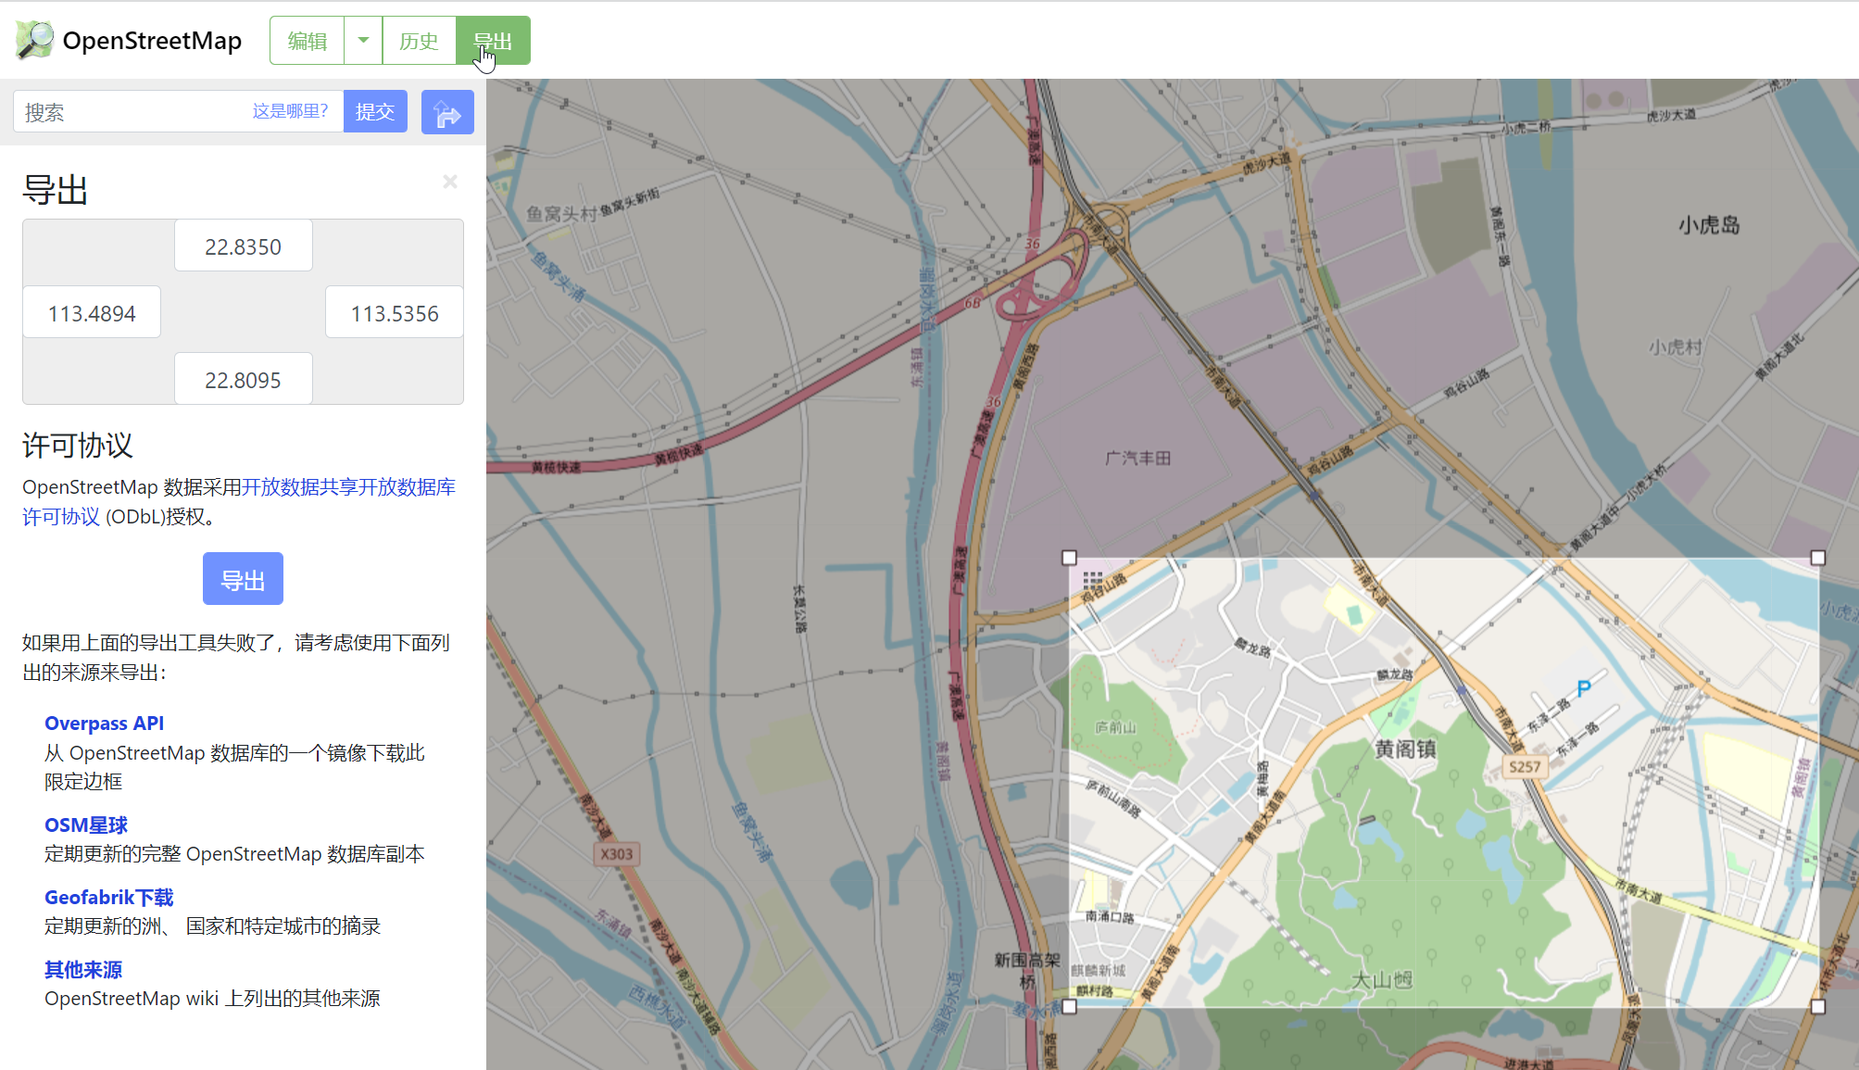
Task: Open the OSM星球 link
Action: point(86,825)
